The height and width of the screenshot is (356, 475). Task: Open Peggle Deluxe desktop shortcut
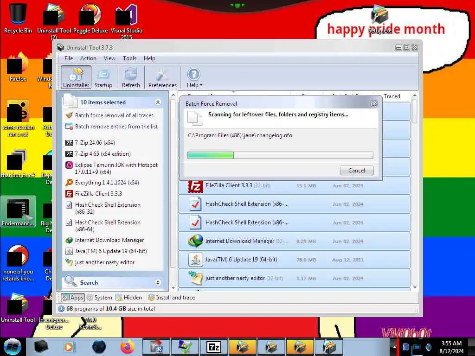tap(90, 18)
